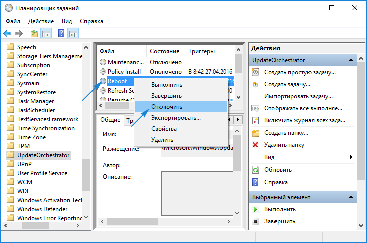Screen dimensions: 367x243
Task: Click the Speech folder icon
Action: coord(10,47)
